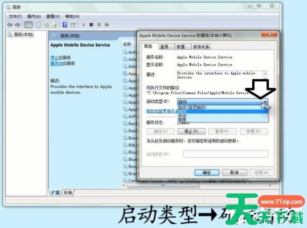The height and width of the screenshot is (228, 307).
Task: Click the Start Service play icon
Action: coord(84,25)
